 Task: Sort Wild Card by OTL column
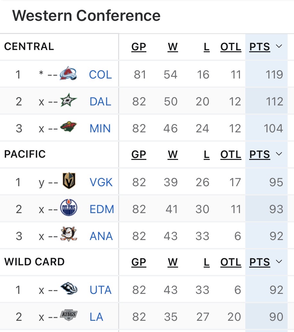point(231,262)
